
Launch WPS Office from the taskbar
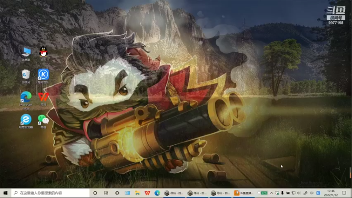point(147,193)
